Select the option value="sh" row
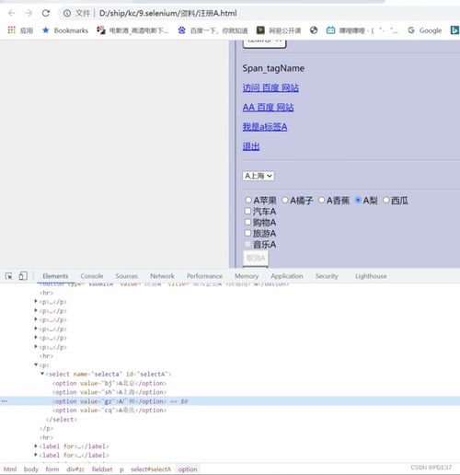Image resolution: width=460 pixels, height=475 pixels. coord(109,392)
